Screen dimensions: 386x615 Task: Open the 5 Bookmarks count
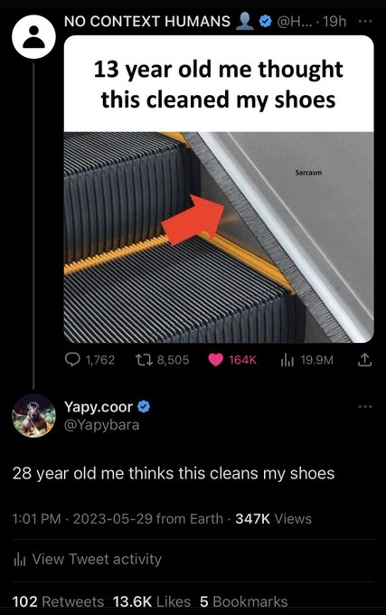243,601
